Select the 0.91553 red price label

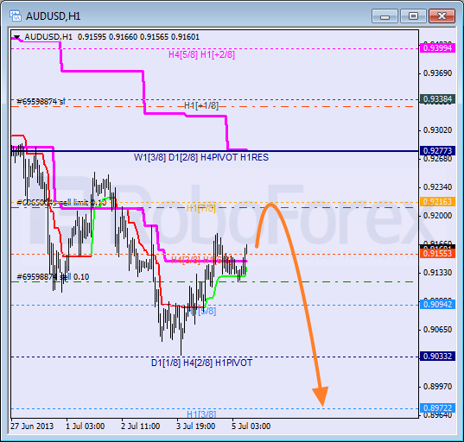pos(437,254)
